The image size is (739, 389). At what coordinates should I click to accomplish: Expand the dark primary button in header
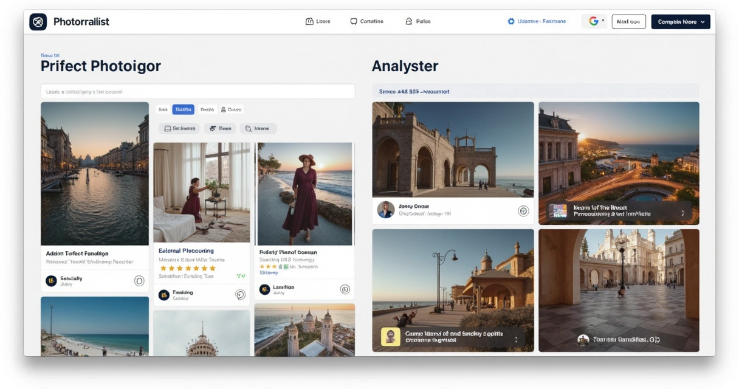681,22
